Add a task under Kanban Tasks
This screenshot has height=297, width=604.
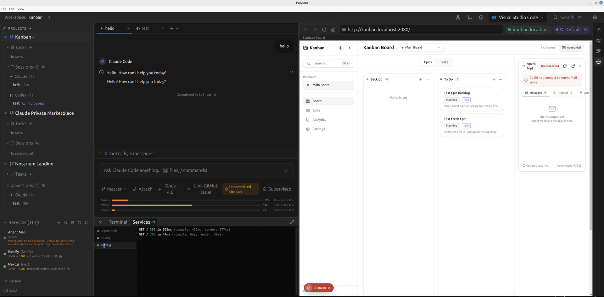(x=31, y=48)
